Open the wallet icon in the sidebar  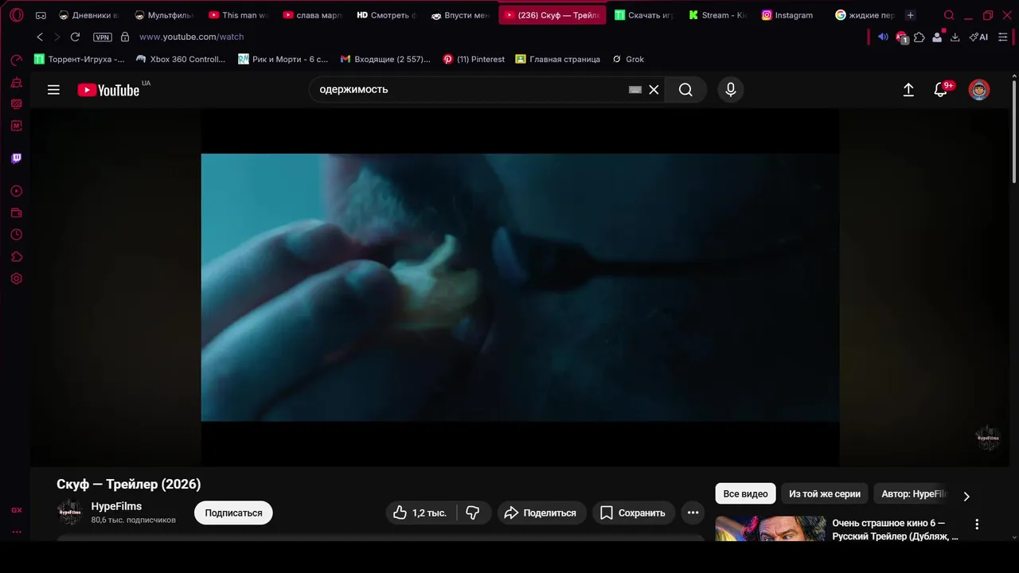tap(16, 212)
